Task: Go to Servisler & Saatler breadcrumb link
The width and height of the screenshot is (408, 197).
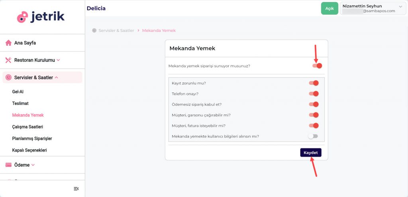Action: tap(116, 30)
